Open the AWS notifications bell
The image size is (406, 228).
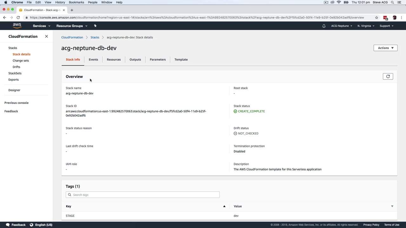pos(324,26)
